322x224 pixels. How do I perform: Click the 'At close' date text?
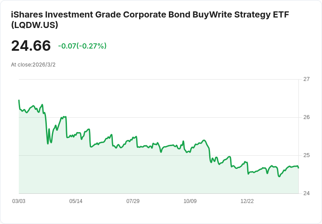[x=33, y=65]
